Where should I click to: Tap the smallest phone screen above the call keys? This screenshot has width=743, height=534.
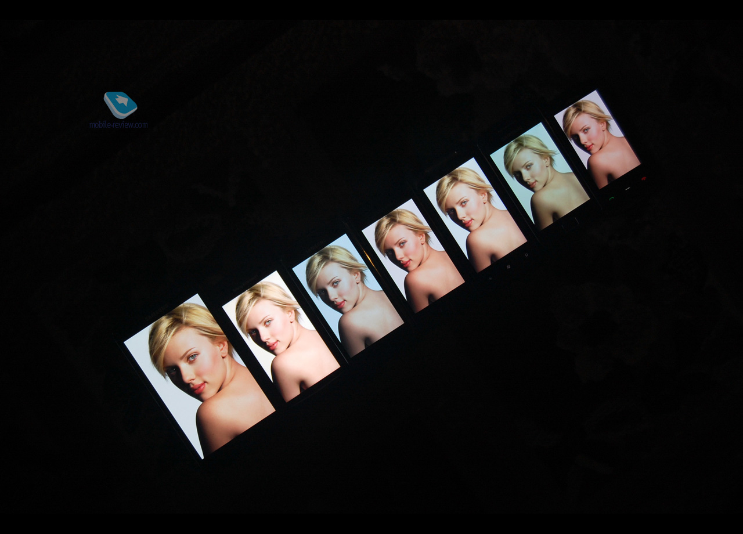click(597, 139)
